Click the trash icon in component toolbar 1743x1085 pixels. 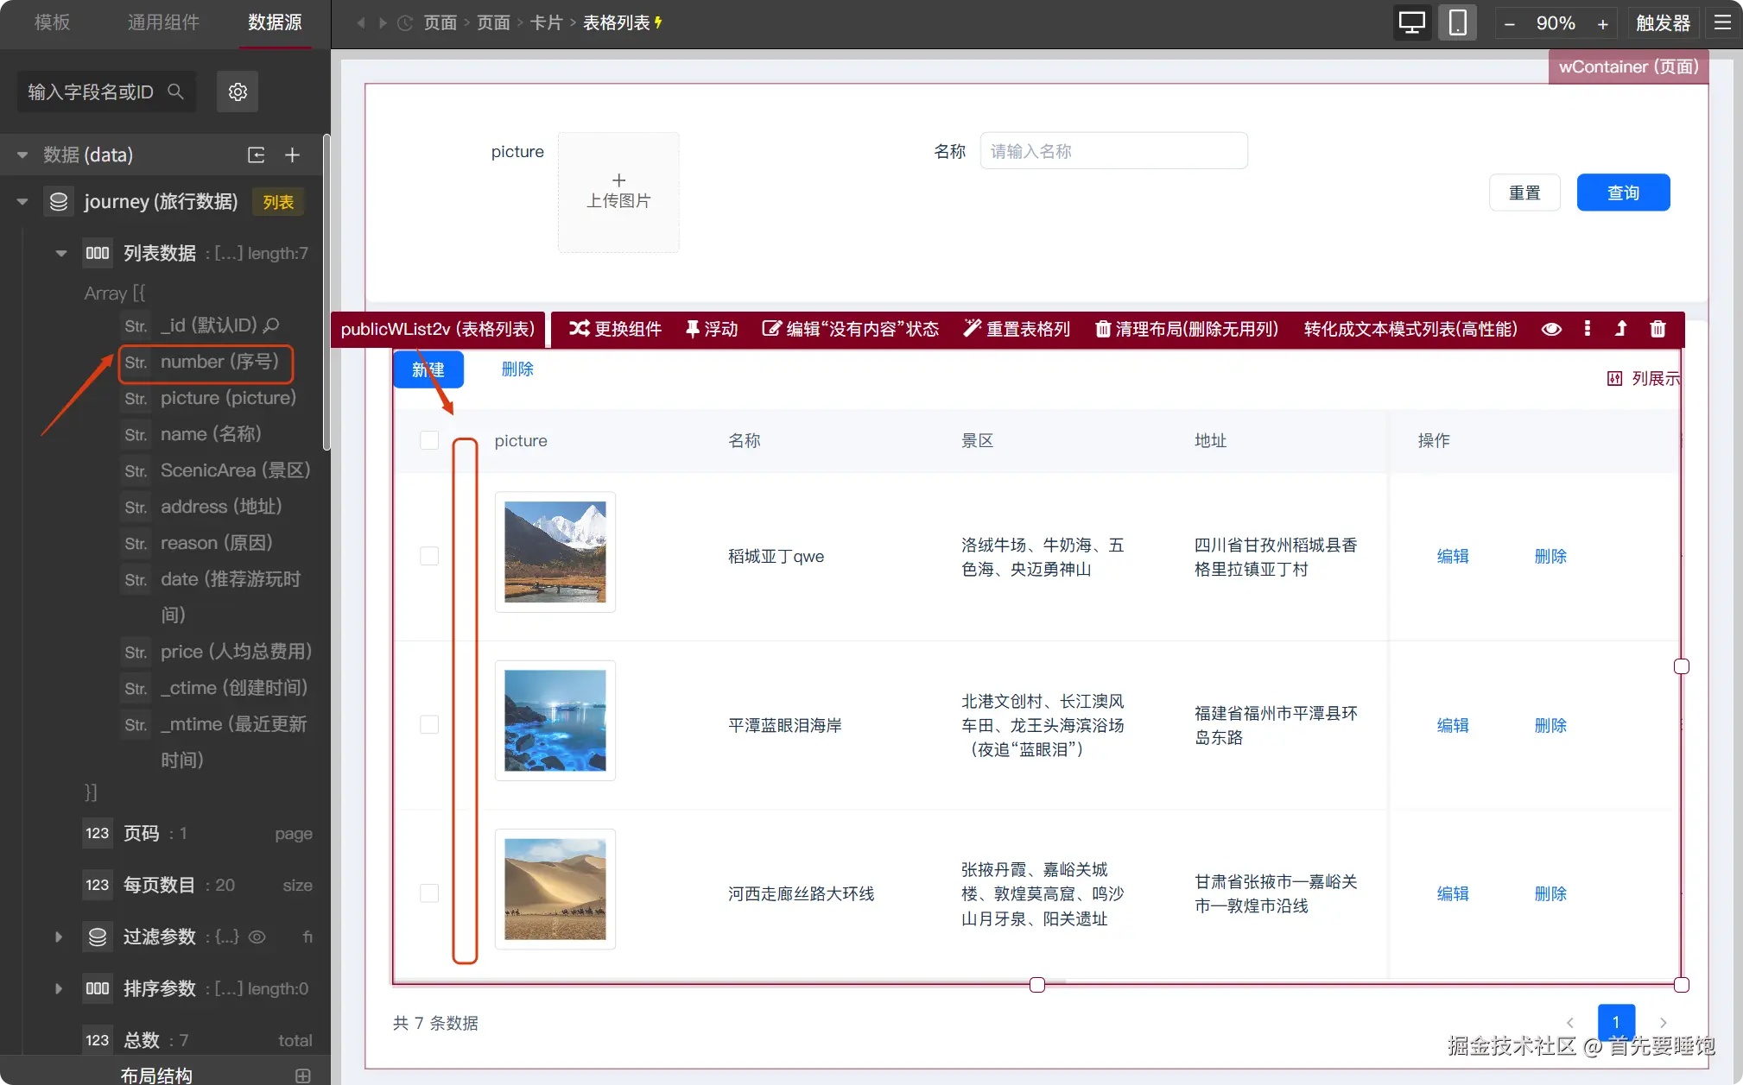click(x=1657, y=329)
